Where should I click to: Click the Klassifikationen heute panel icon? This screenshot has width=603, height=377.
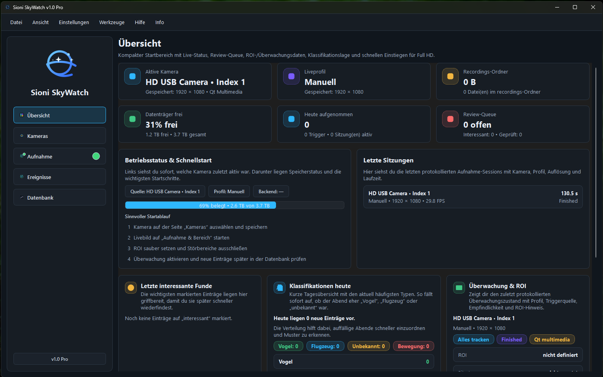pos(280,288)
